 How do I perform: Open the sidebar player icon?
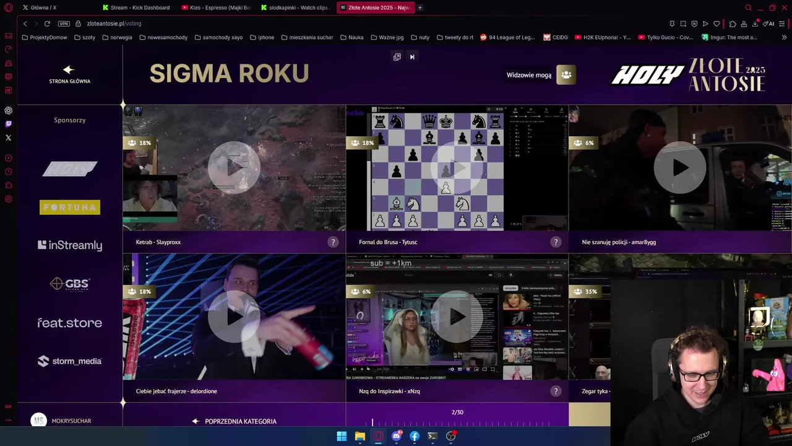8,158
